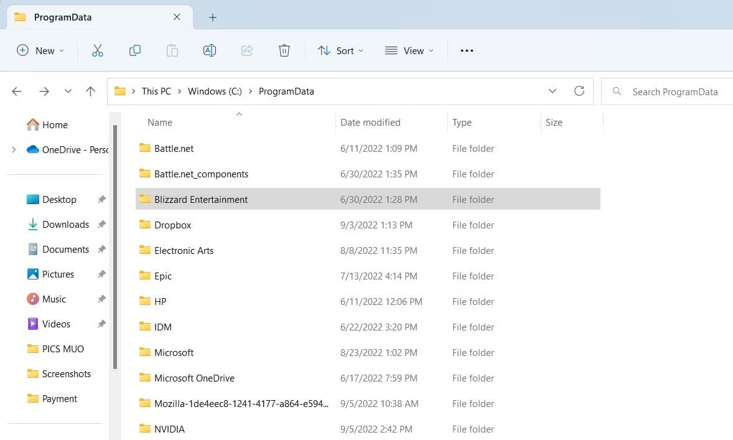Click inside the Search ProgramData box
733x440 pixels.
[x=675, y=91]
